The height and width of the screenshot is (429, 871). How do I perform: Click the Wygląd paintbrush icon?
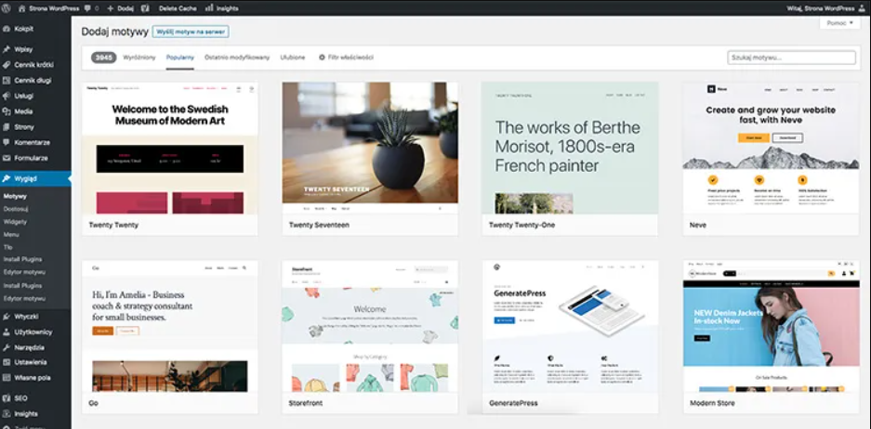pyautogui.click(x=7, y=178)
